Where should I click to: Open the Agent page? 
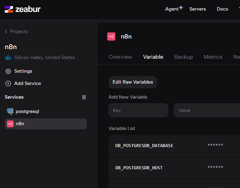click(172, 9)
